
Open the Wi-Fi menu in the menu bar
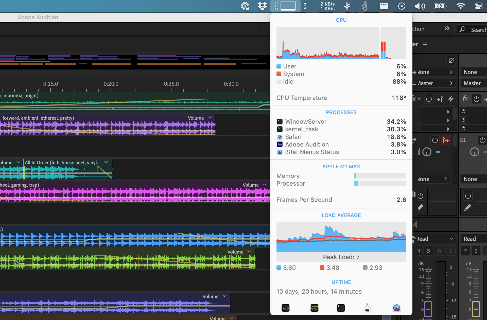(460, 6)
